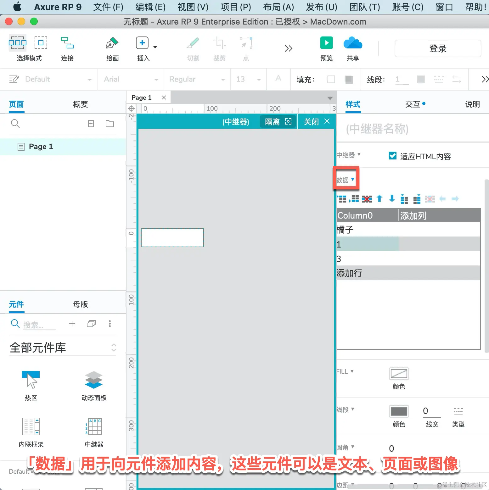Switch to the 母版 masters tab

point(81,304)
